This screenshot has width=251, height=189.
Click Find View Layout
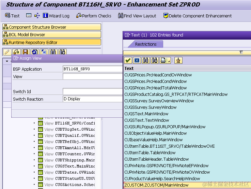[137, 16]
